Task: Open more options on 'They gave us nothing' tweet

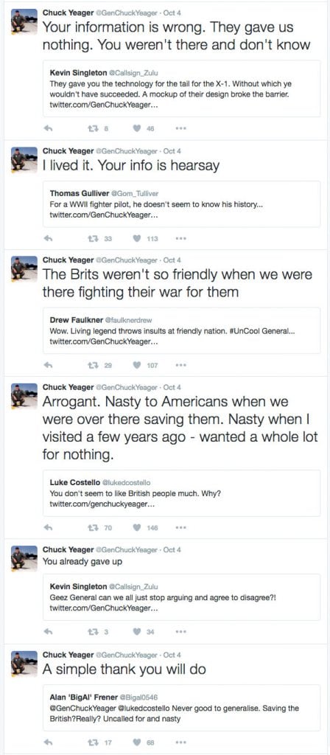Action: 181,128
